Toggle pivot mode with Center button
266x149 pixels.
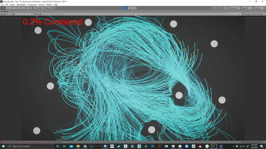[x=38, y=8]
